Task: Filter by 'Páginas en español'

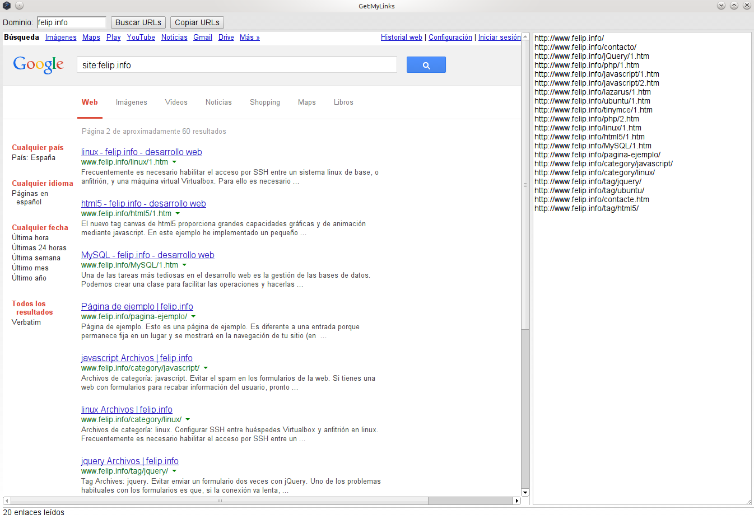Action: 30,198
